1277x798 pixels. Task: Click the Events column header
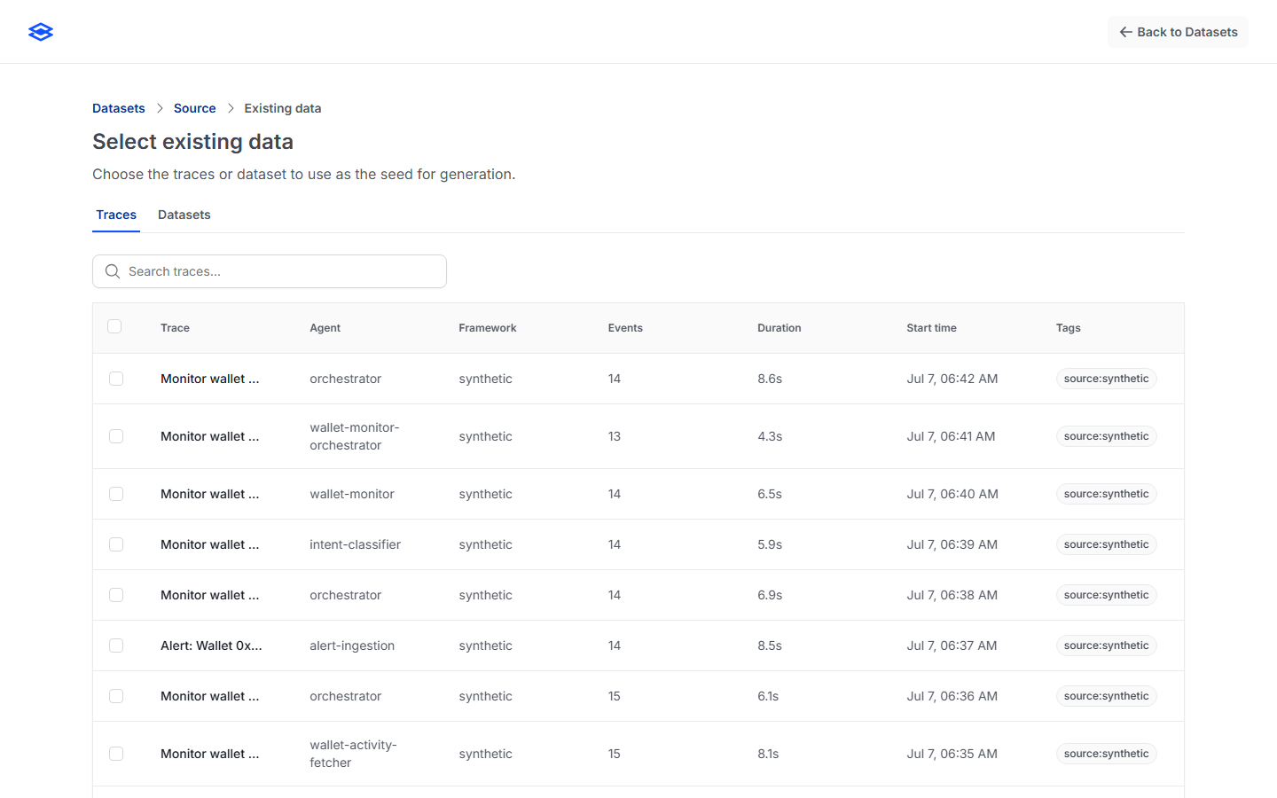[x=625, y=328]
